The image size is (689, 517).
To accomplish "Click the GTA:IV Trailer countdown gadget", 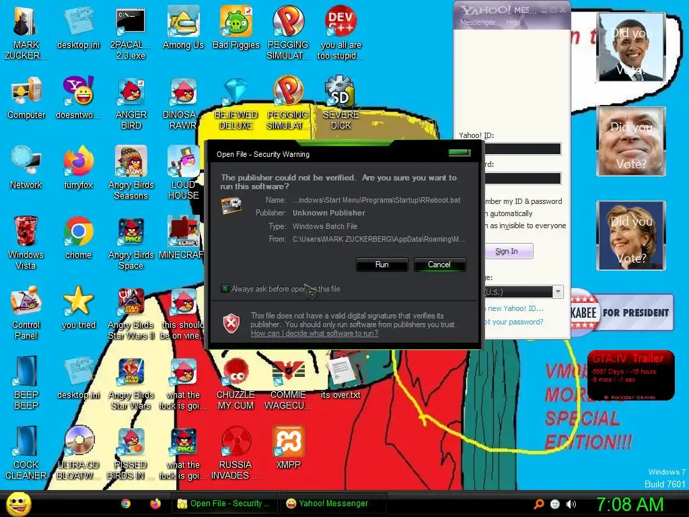I will click(x=631, y=376).
